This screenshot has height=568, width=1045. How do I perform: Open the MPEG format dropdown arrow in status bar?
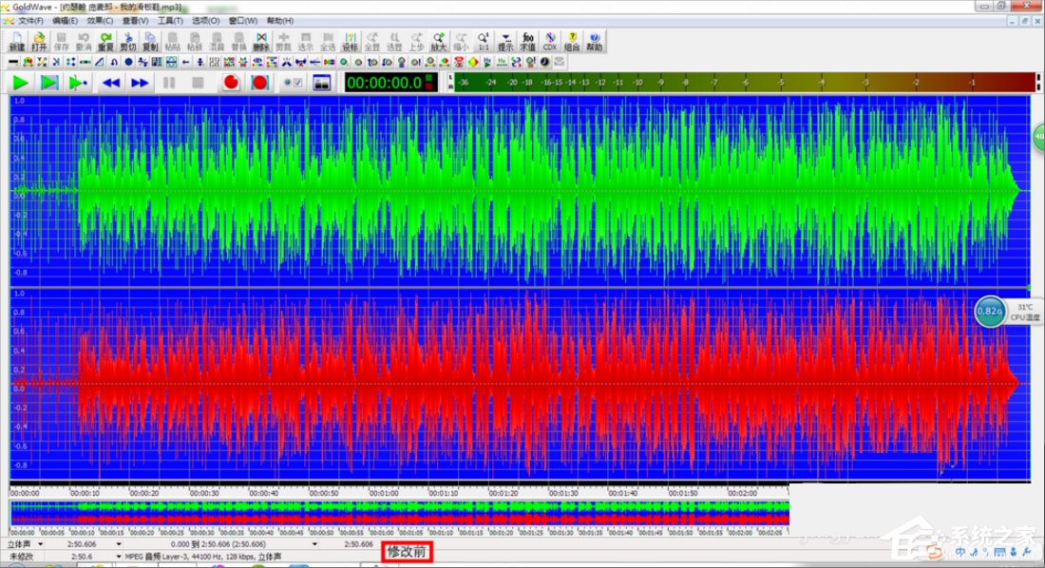(x=119, y=557)
